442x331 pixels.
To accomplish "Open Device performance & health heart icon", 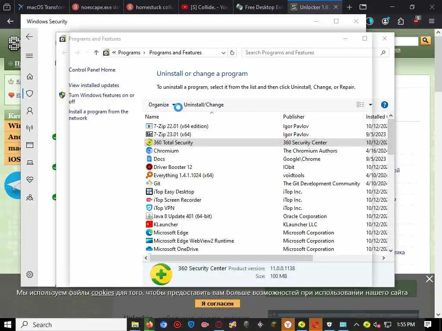I will (30, 180).
